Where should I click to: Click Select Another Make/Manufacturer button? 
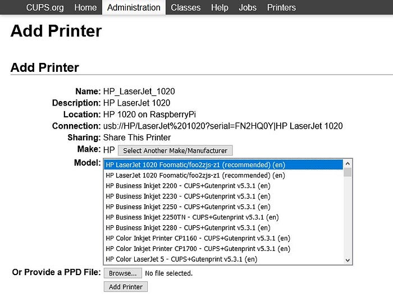pos(175,150)
